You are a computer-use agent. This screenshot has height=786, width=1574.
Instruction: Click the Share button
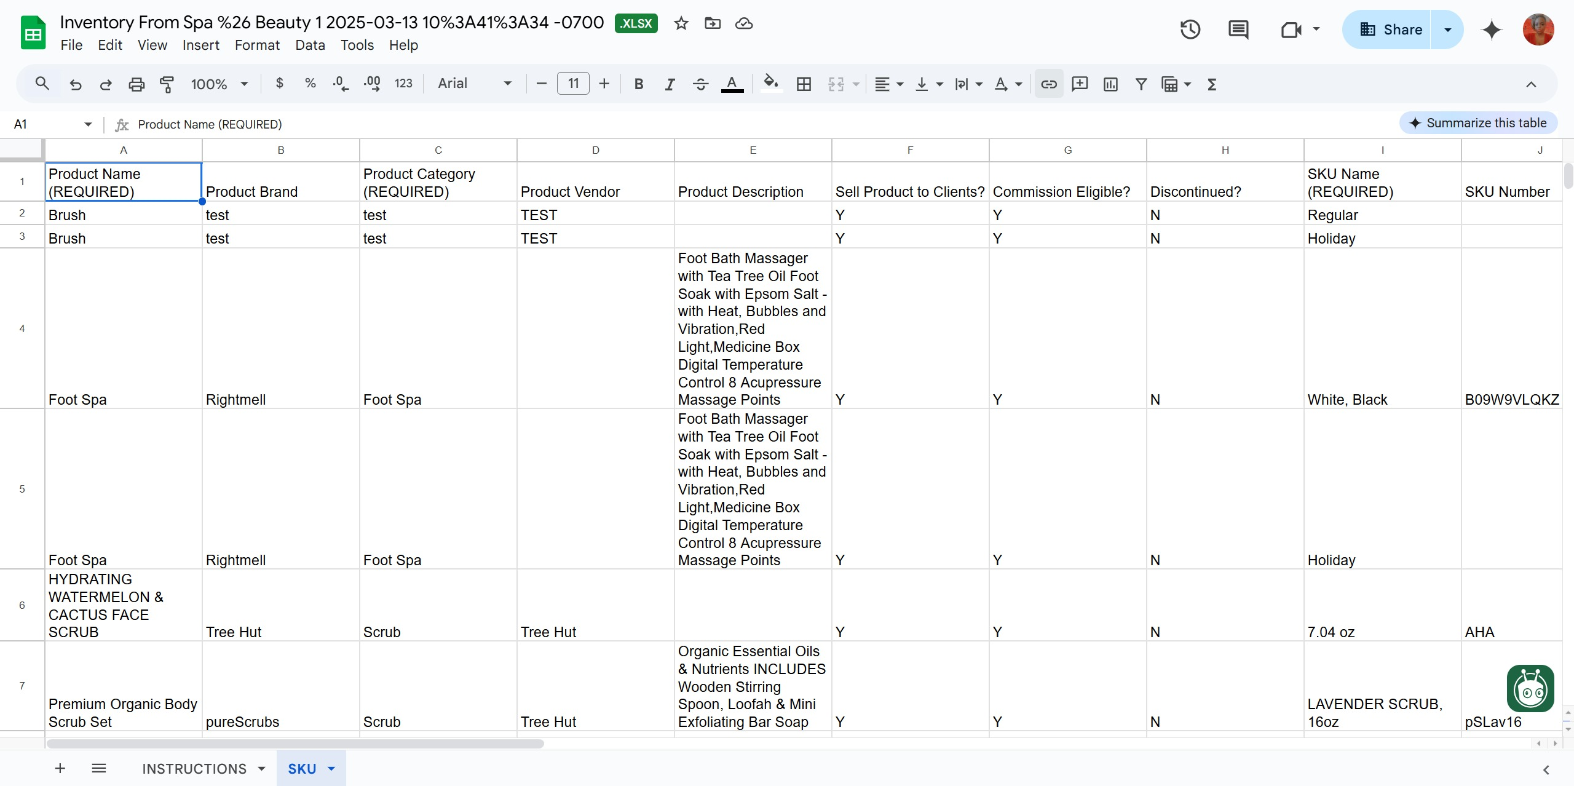1390,30
